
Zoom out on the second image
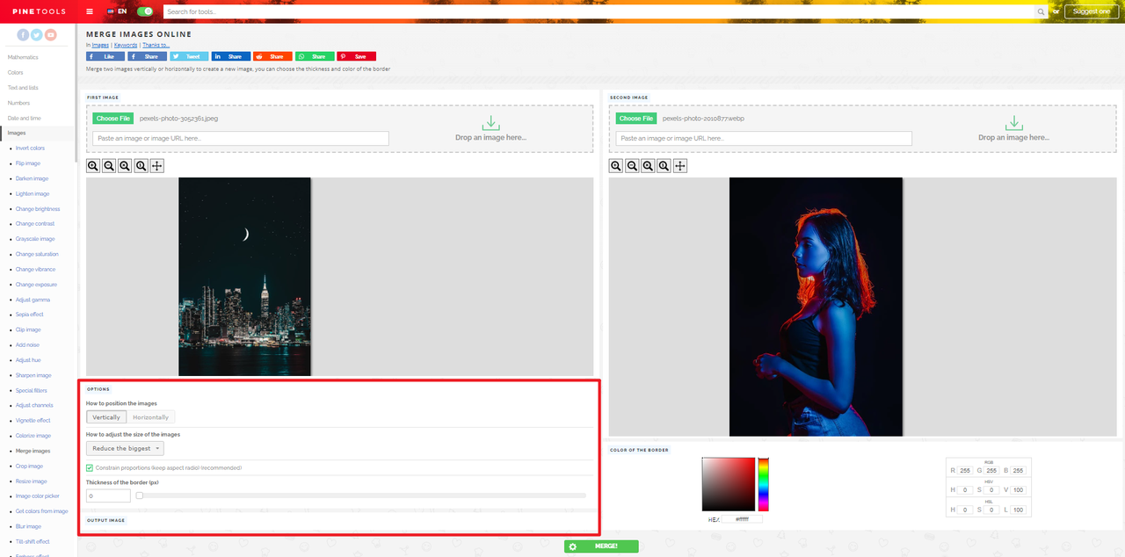(632, 166)
